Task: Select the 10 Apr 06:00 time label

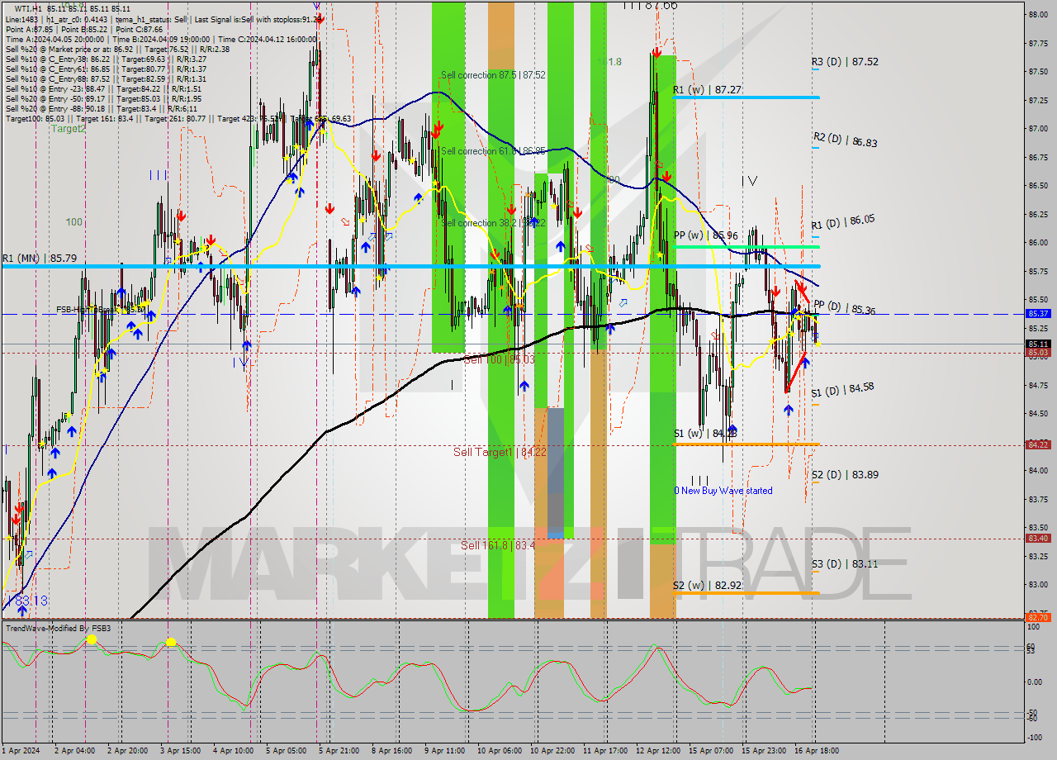Action: [x=500, y=750]
